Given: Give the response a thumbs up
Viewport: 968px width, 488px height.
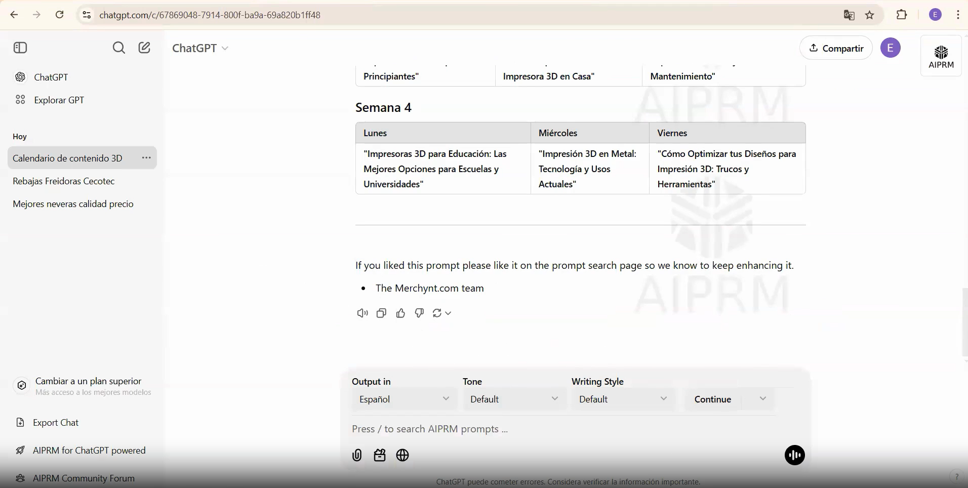Looking at the screenshot, I should (400, 313).
